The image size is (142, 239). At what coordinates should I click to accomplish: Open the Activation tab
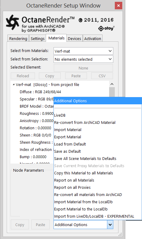tap(93, 38)
